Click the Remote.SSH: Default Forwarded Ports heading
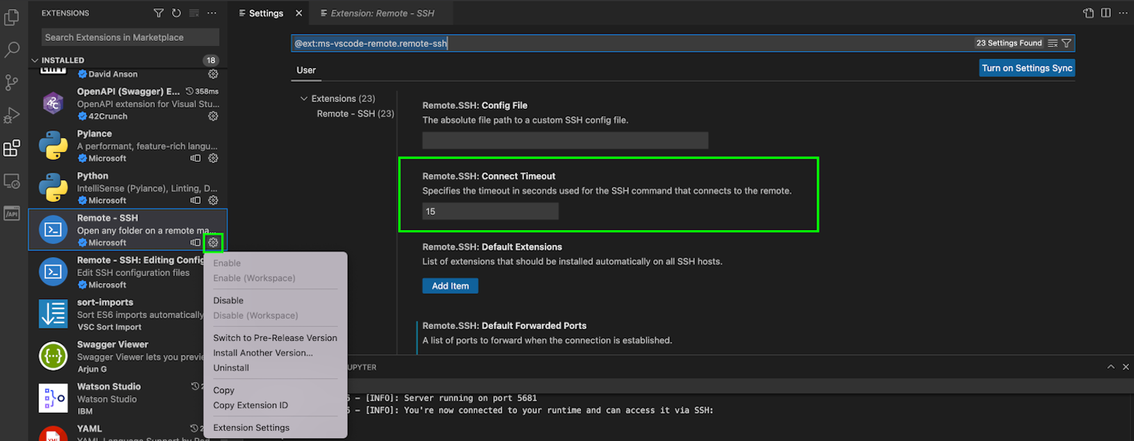1134x441 pixels. 504,326
